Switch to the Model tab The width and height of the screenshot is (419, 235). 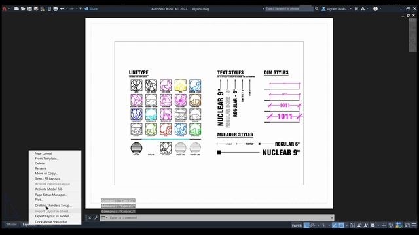pyautogui.click(x=12, y=225)
